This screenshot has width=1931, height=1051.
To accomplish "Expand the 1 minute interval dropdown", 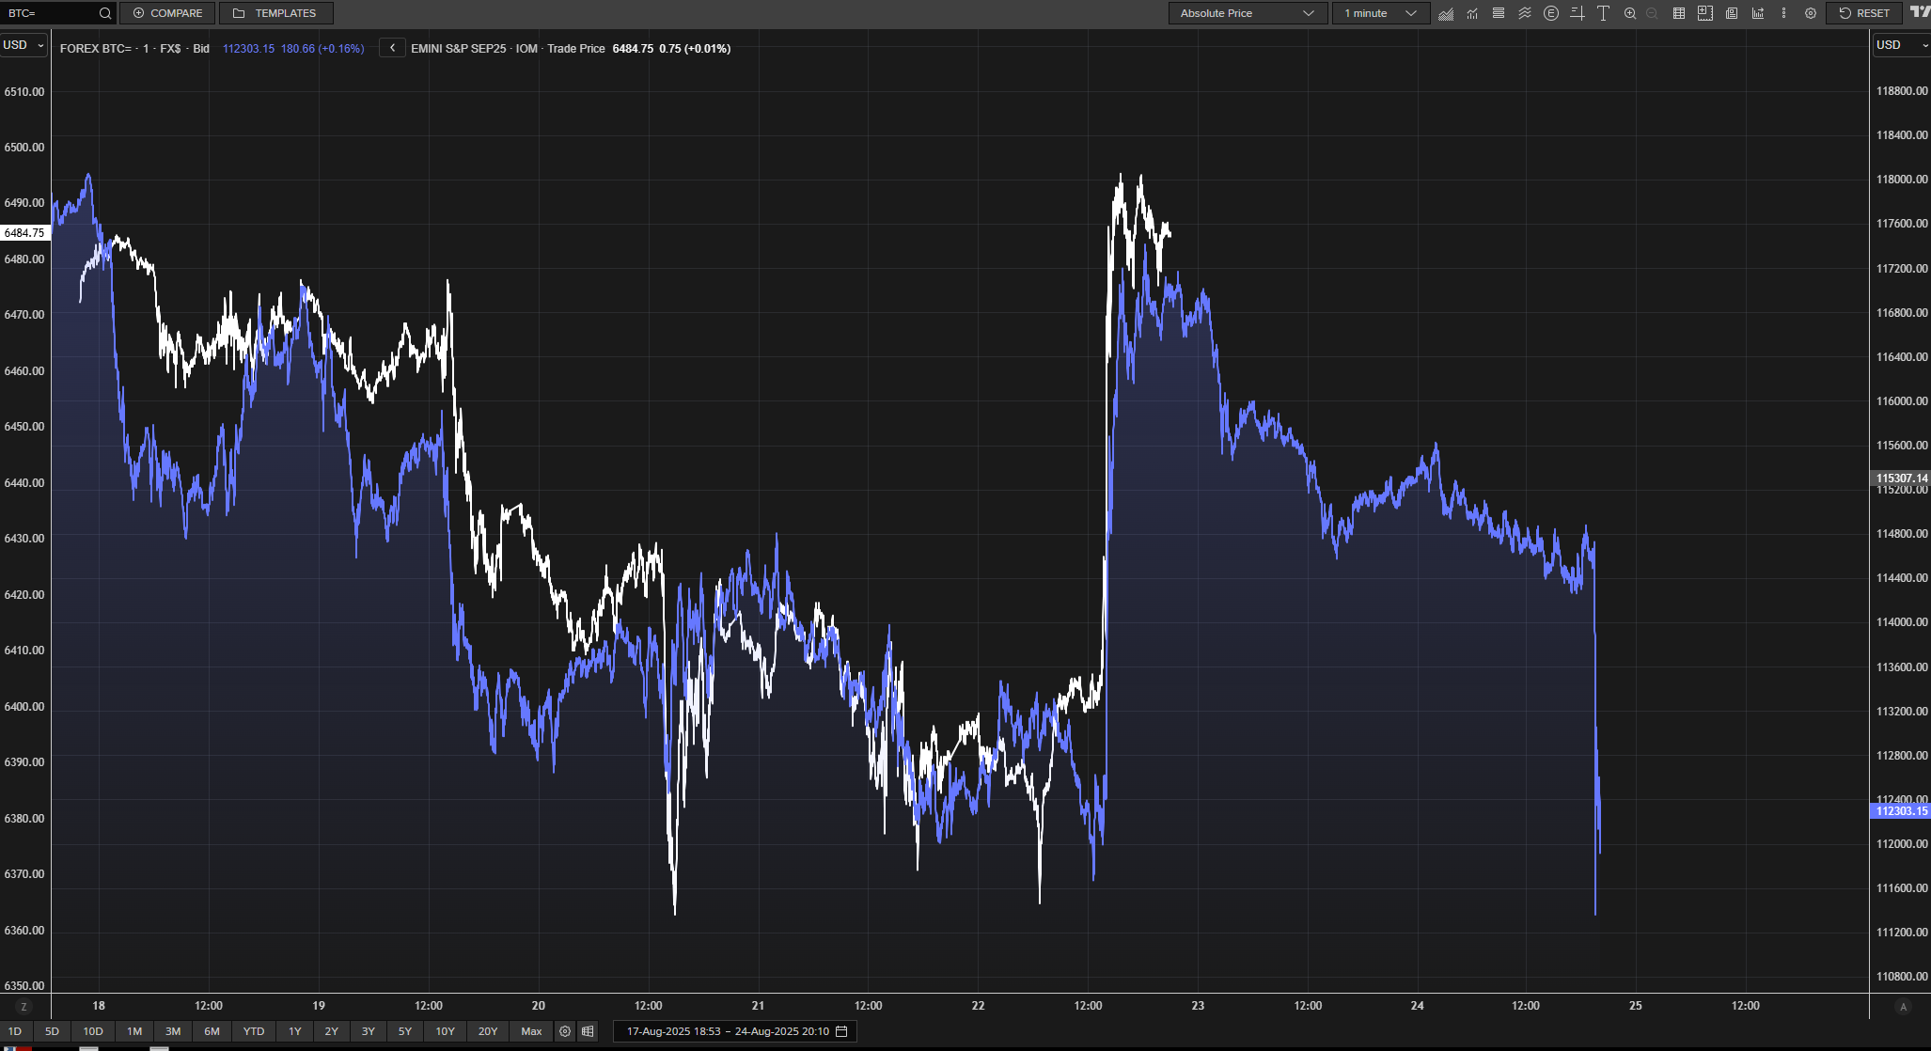I will (1380, 13).
